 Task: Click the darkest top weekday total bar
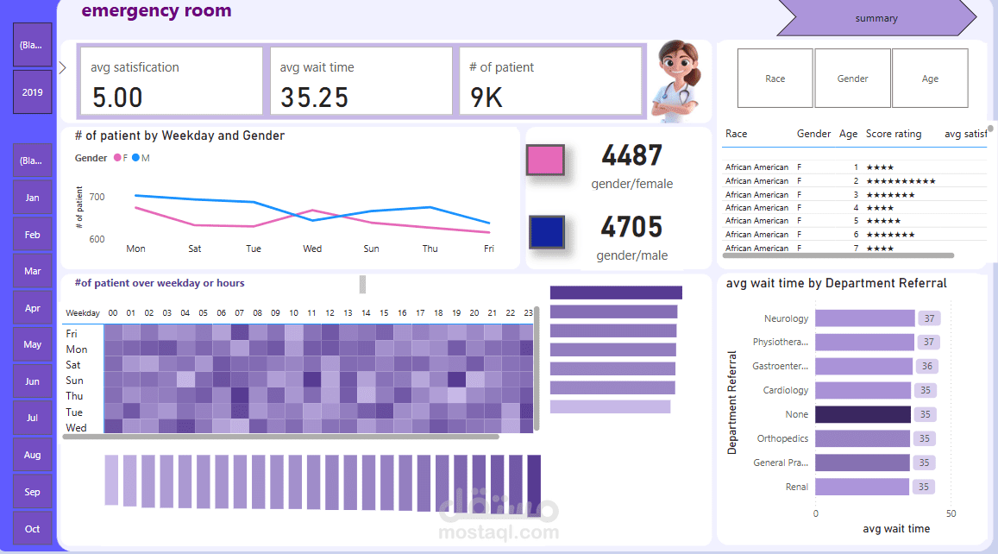point(616,293)
